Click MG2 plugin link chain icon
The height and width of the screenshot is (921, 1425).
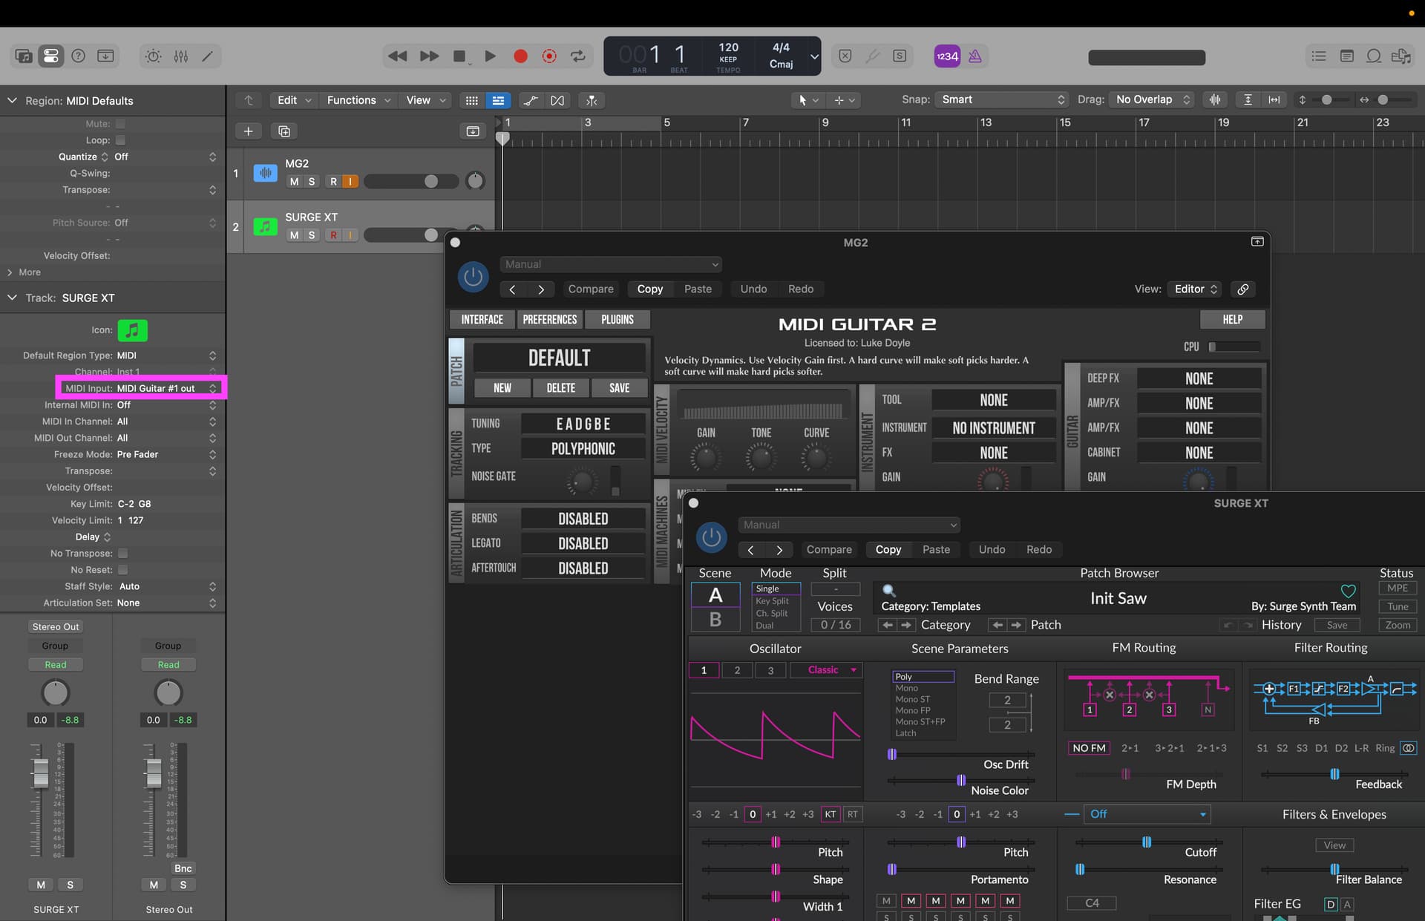(1242, 289)
